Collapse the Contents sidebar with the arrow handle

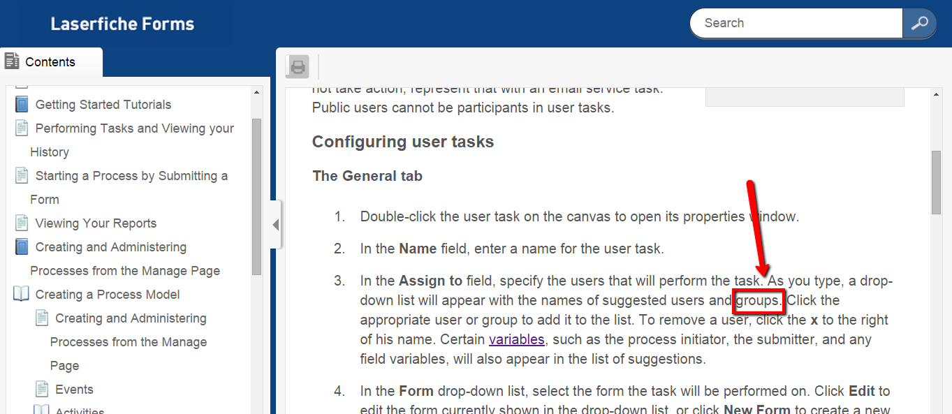[275, 225]
